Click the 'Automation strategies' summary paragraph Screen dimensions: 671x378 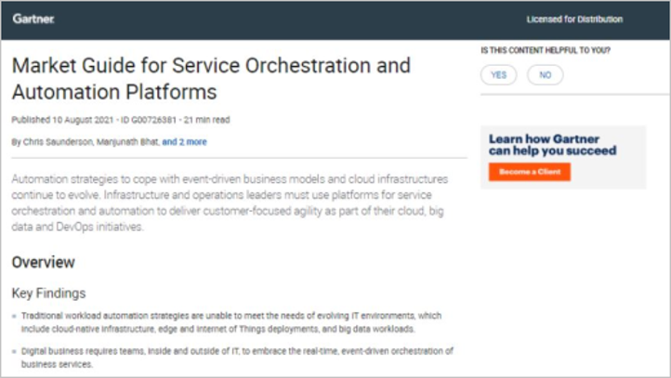pyautogui.click(x=232, y=202)
